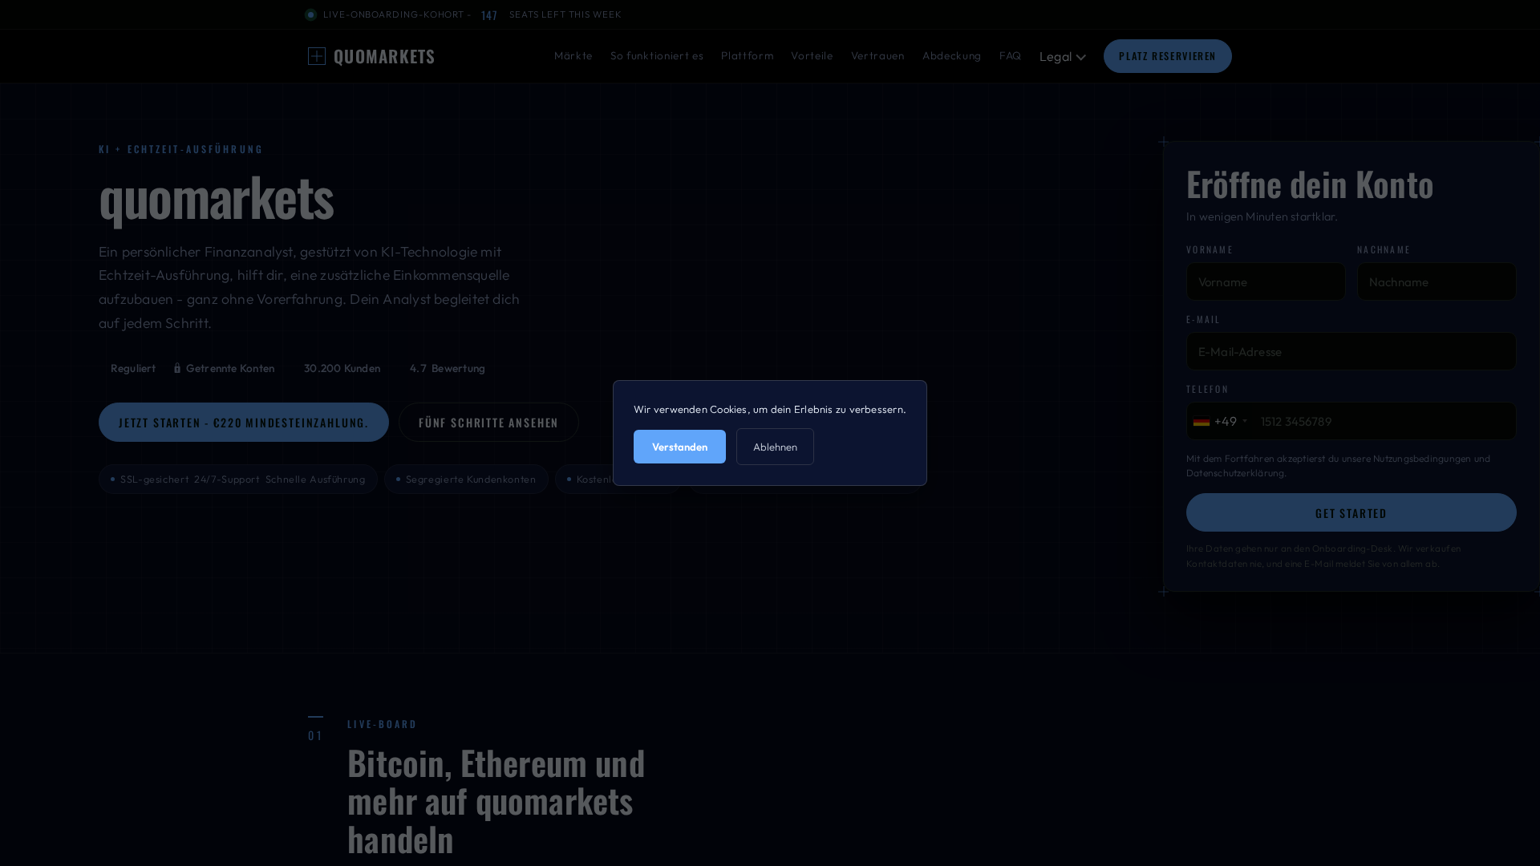Open So funktioniert es nav item
Image resolution: width=1540 pixels, height=866 pixels.
(x=656, y=56)
